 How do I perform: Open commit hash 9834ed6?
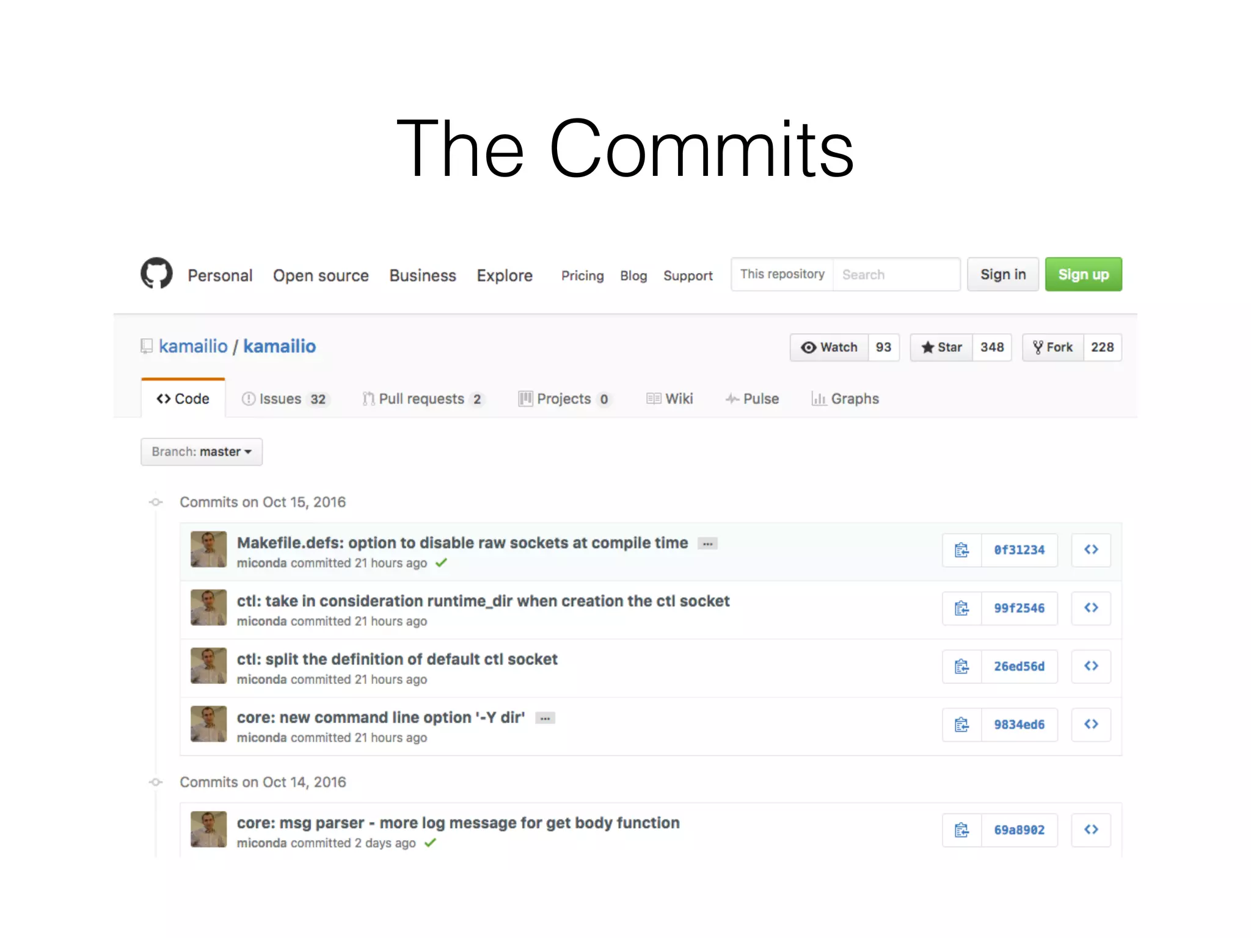coord(1019,725)
